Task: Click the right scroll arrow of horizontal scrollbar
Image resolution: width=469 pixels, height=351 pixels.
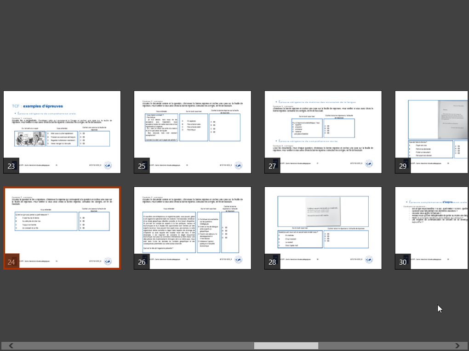Action: pos(457,345)
